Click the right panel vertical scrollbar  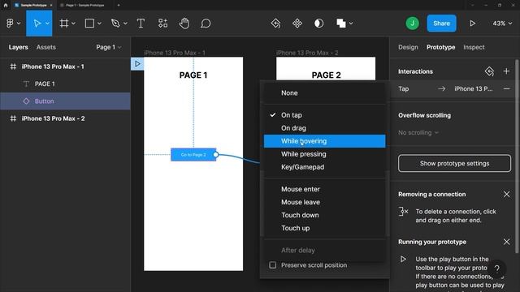(x=517, y=156)
